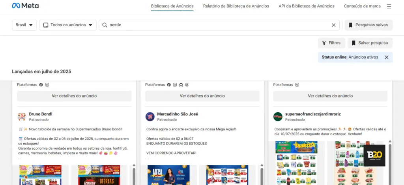Click Mercadinho São José carousel scrollbar
Screen dimensions: 404x185
coord(262,176)
